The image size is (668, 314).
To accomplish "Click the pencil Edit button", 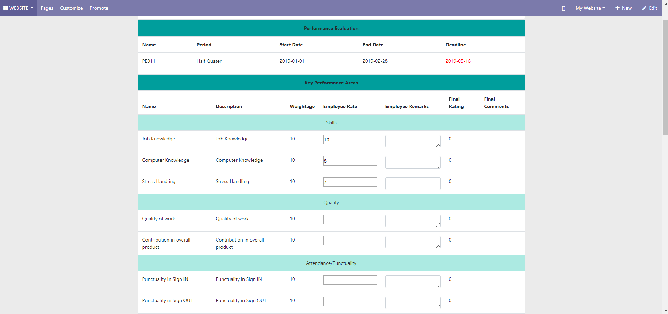I will tap(650, 8).
